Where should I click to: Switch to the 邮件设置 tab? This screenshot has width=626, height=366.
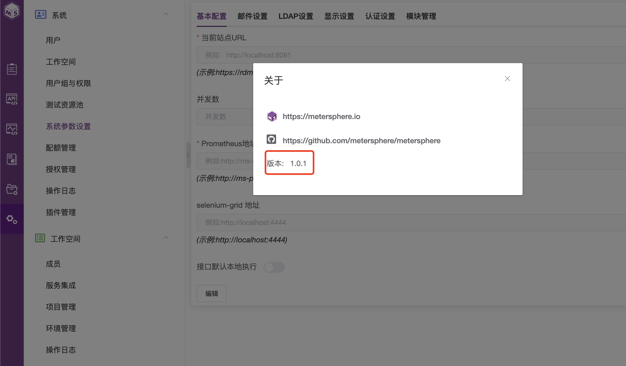252,16
